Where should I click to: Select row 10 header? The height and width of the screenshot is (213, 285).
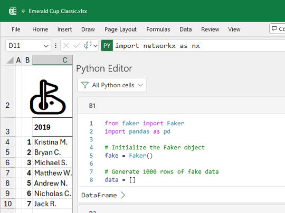[7, 204]
